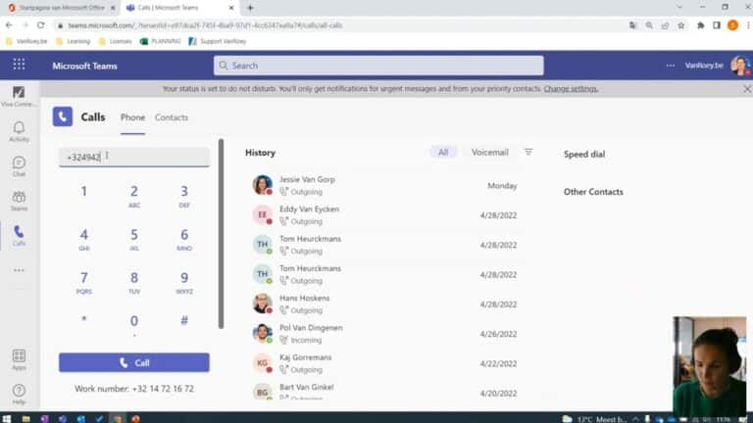Open Help in the left sidebar
The image size is (753, 423).
(19, 395)
